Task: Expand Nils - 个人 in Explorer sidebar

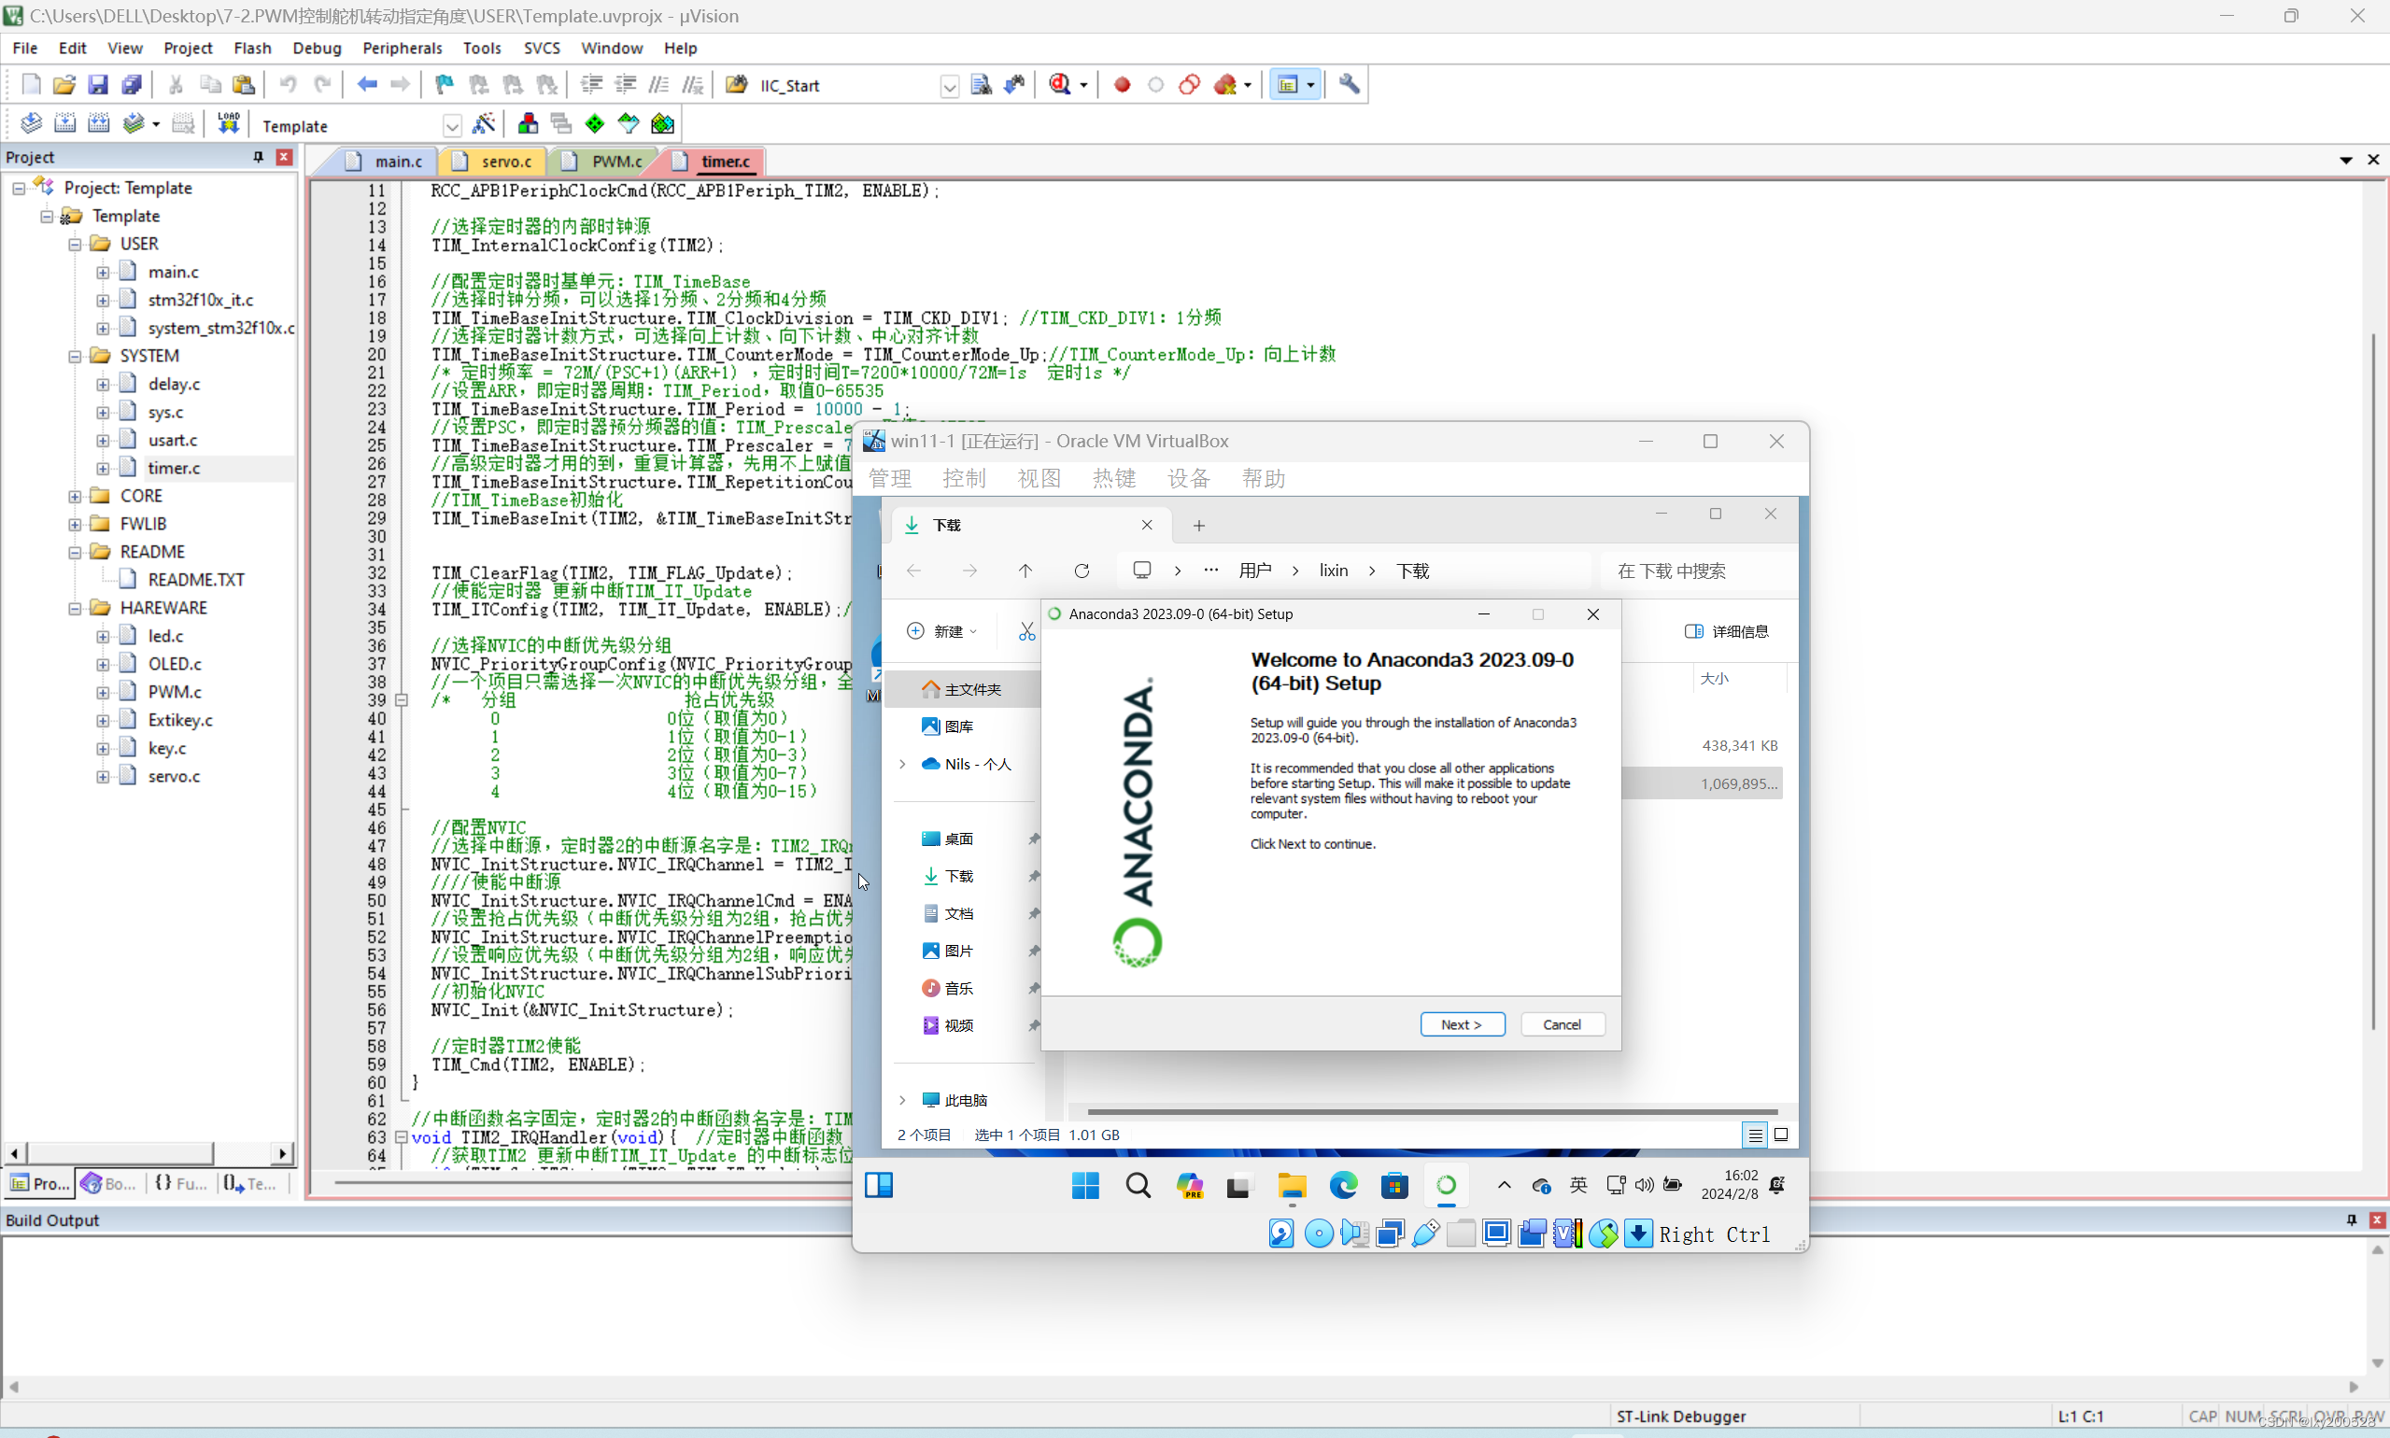Action: 903,765
